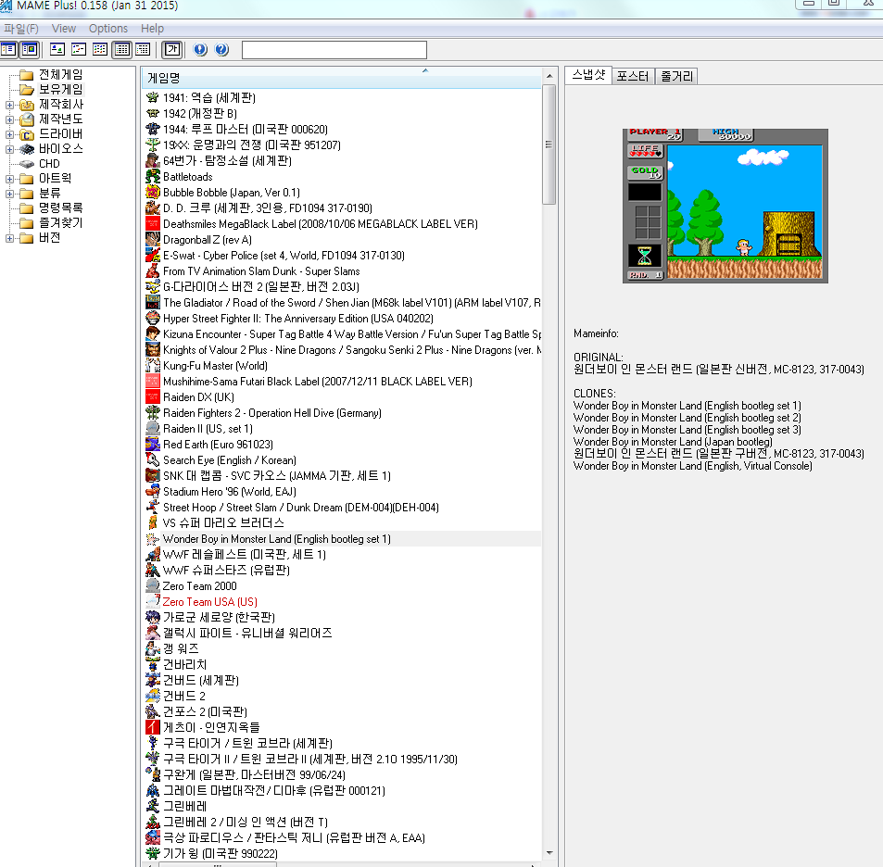This screenshot has width=883, height=867.
Task: Switch to small icons view
Action: (x=78, y=49)
